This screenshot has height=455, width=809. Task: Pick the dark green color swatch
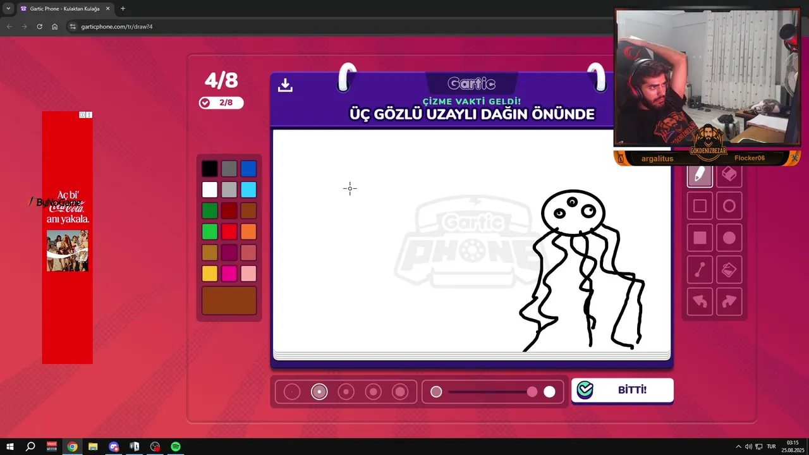(210, 210)
